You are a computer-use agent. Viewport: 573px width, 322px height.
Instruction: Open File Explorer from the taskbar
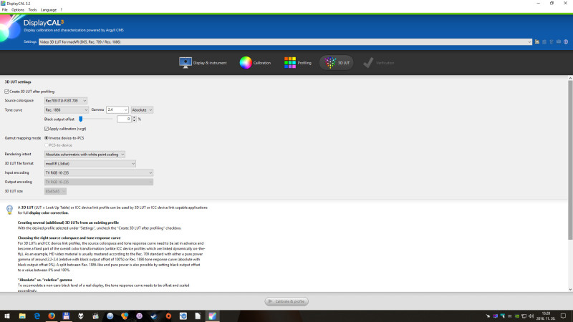22,316
